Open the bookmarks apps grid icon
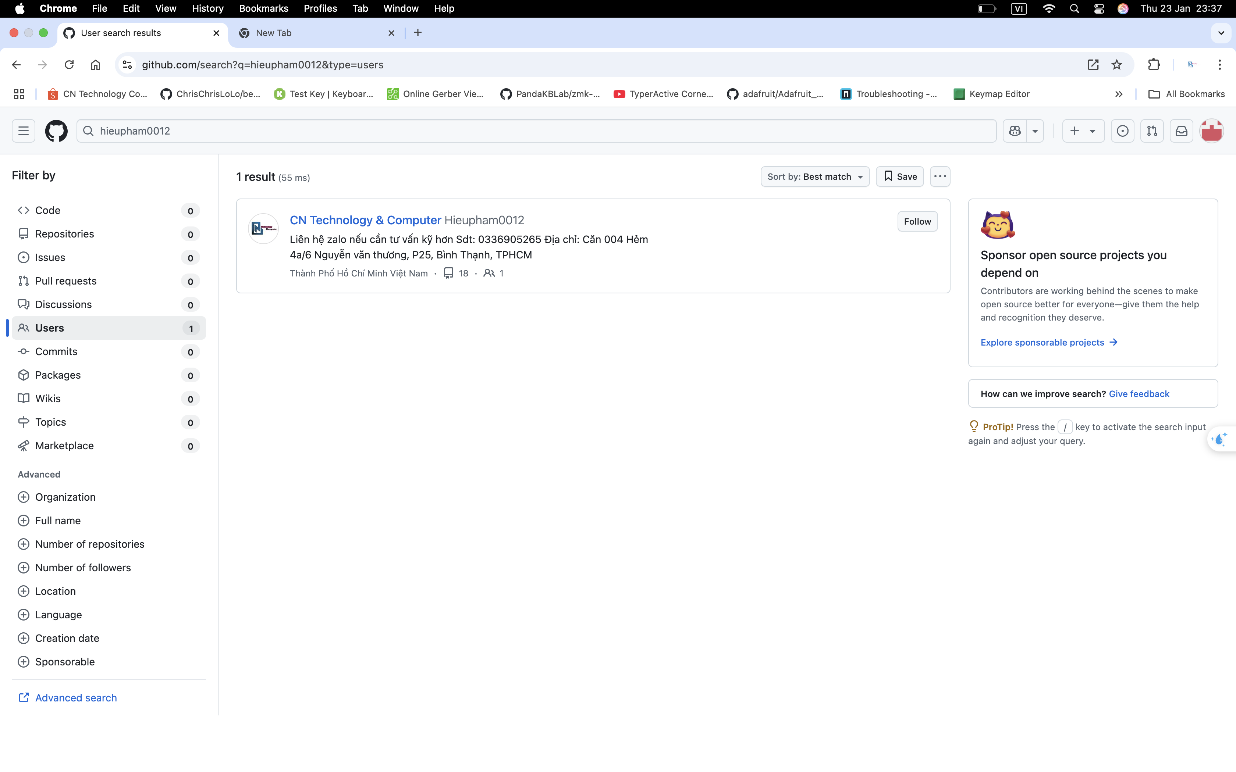 pos(19,94)
